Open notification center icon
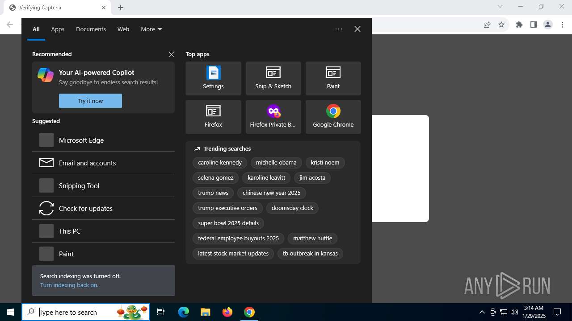Image resolution: width=572 pixels, height=321 pixels. (x=557, y=312)
